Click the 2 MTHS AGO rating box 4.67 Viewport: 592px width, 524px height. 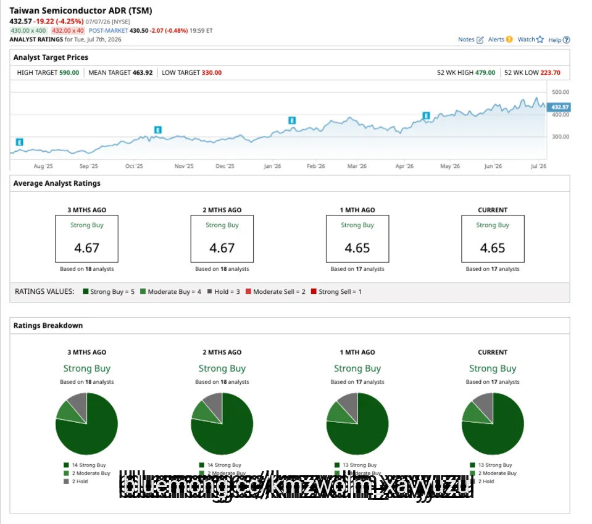point(222,239)
